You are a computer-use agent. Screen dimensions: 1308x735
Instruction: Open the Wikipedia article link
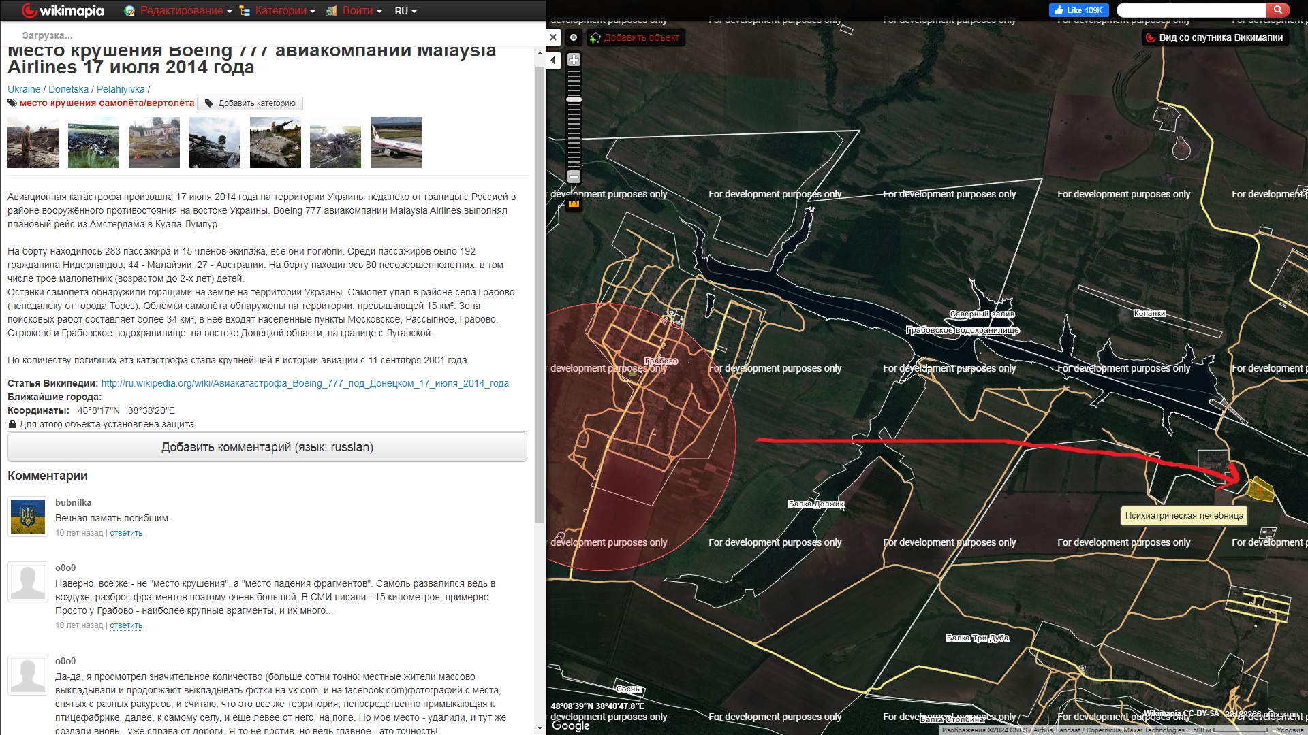pos(305,383)
